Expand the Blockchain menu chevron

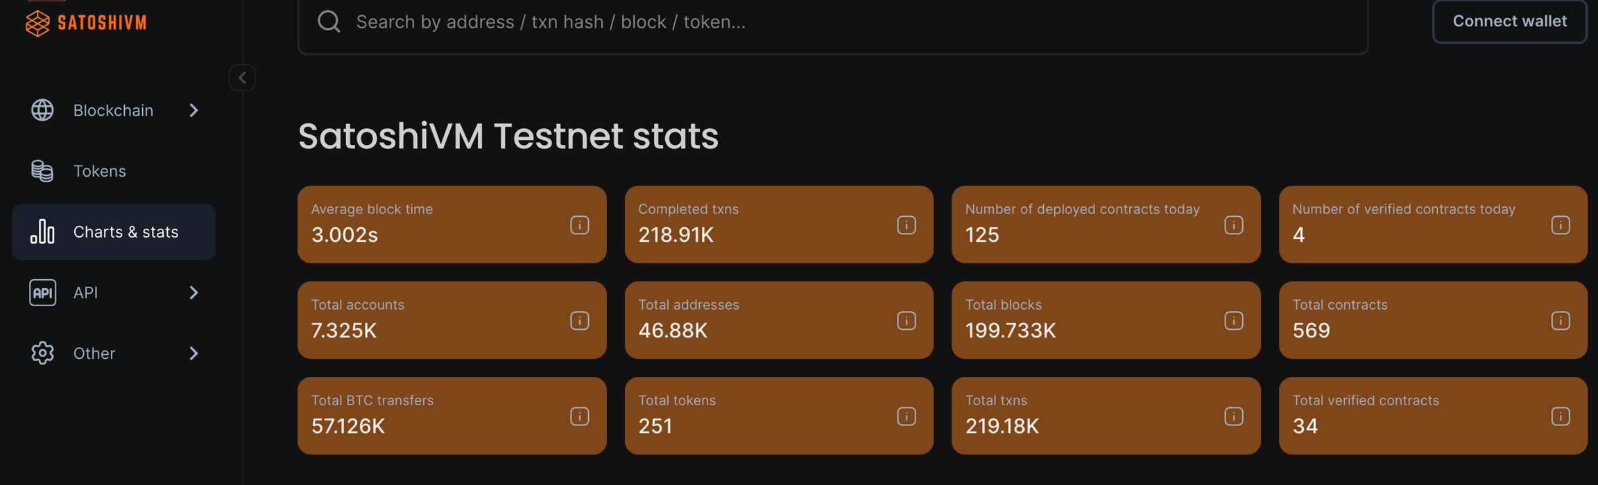tap(194, 110)
